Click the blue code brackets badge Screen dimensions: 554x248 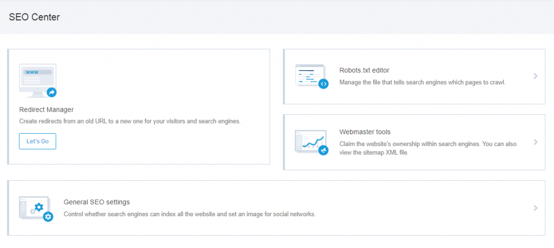pos(324,84)
